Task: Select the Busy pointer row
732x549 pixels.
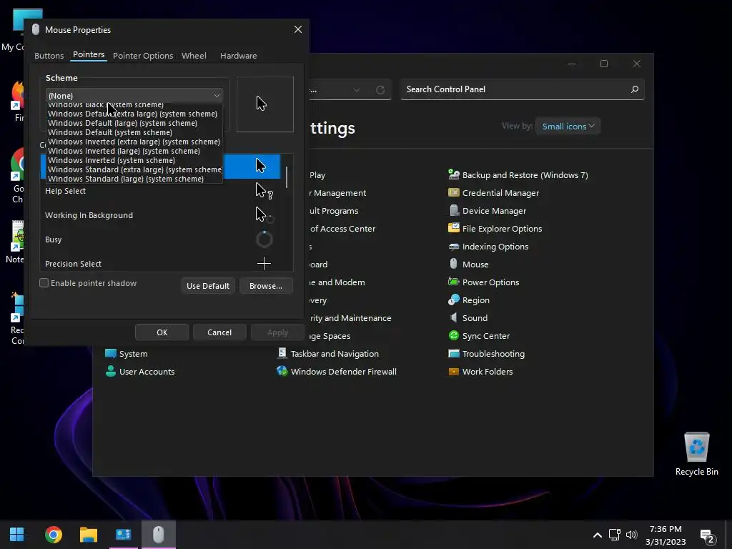Action: click(160, 239)
